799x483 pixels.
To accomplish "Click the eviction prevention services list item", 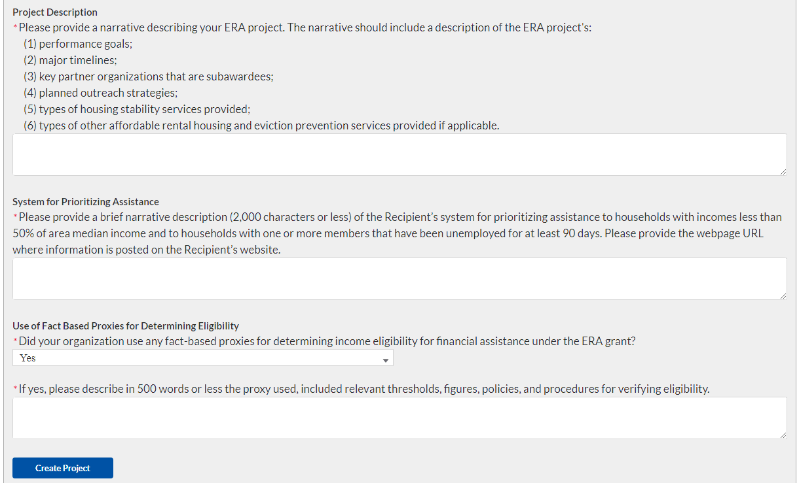I will 261,125.
